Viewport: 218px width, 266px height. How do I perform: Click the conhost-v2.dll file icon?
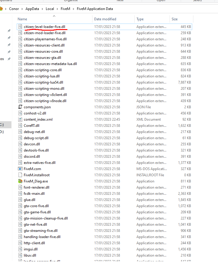(x=20, y=113)
